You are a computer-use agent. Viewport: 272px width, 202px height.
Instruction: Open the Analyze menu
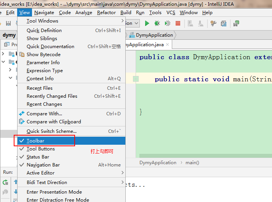(x=84, y=13)
